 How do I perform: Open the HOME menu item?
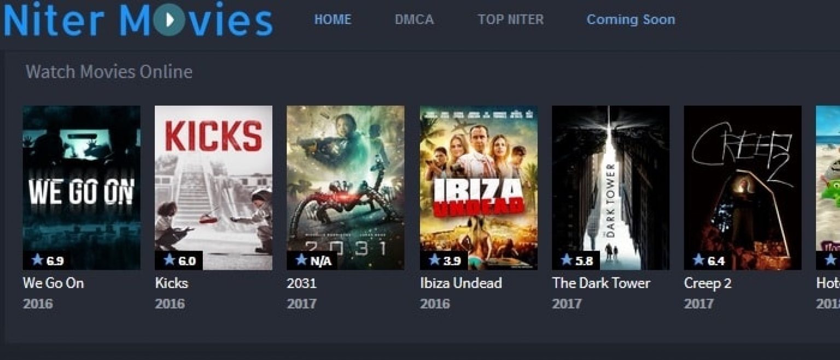pos(332,20)
